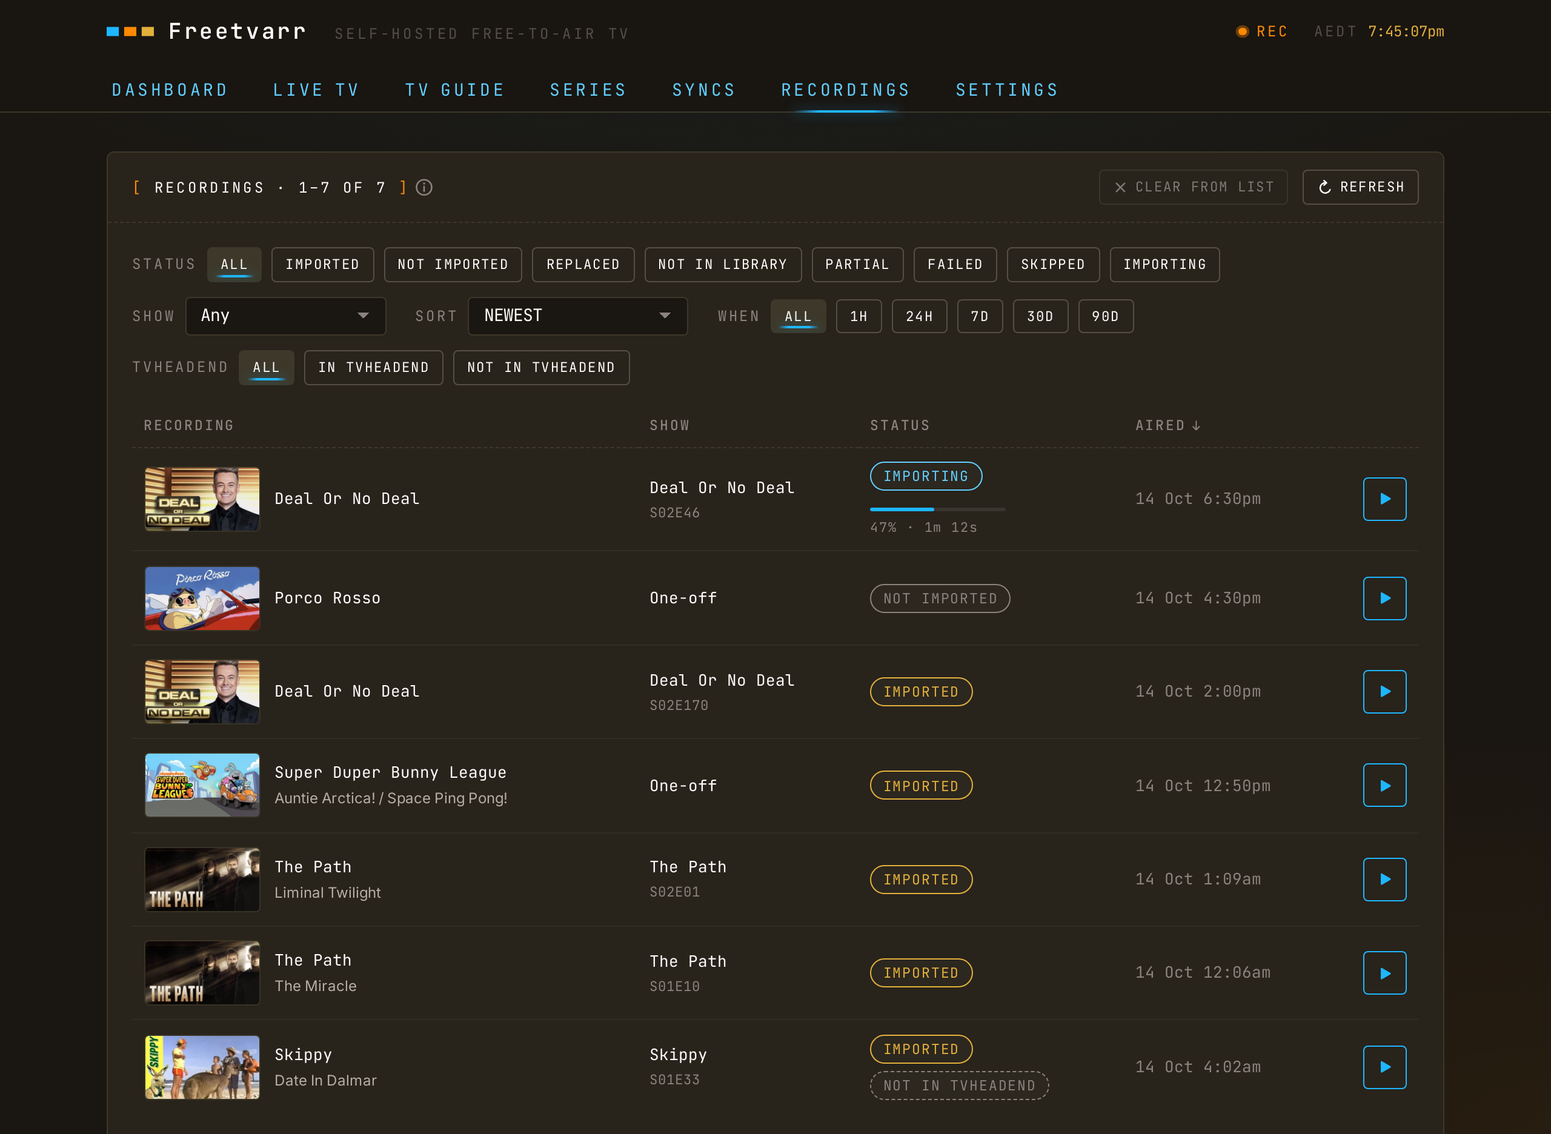Click the Not In Tvheadend badge on Skippy
The image size is (1551, 1134).
pos(959,1086)
